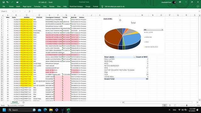This screenshot has height=113, width=201.
Task: Click the lightbulb Tell Me icon
Action: (x=102, y=6)
